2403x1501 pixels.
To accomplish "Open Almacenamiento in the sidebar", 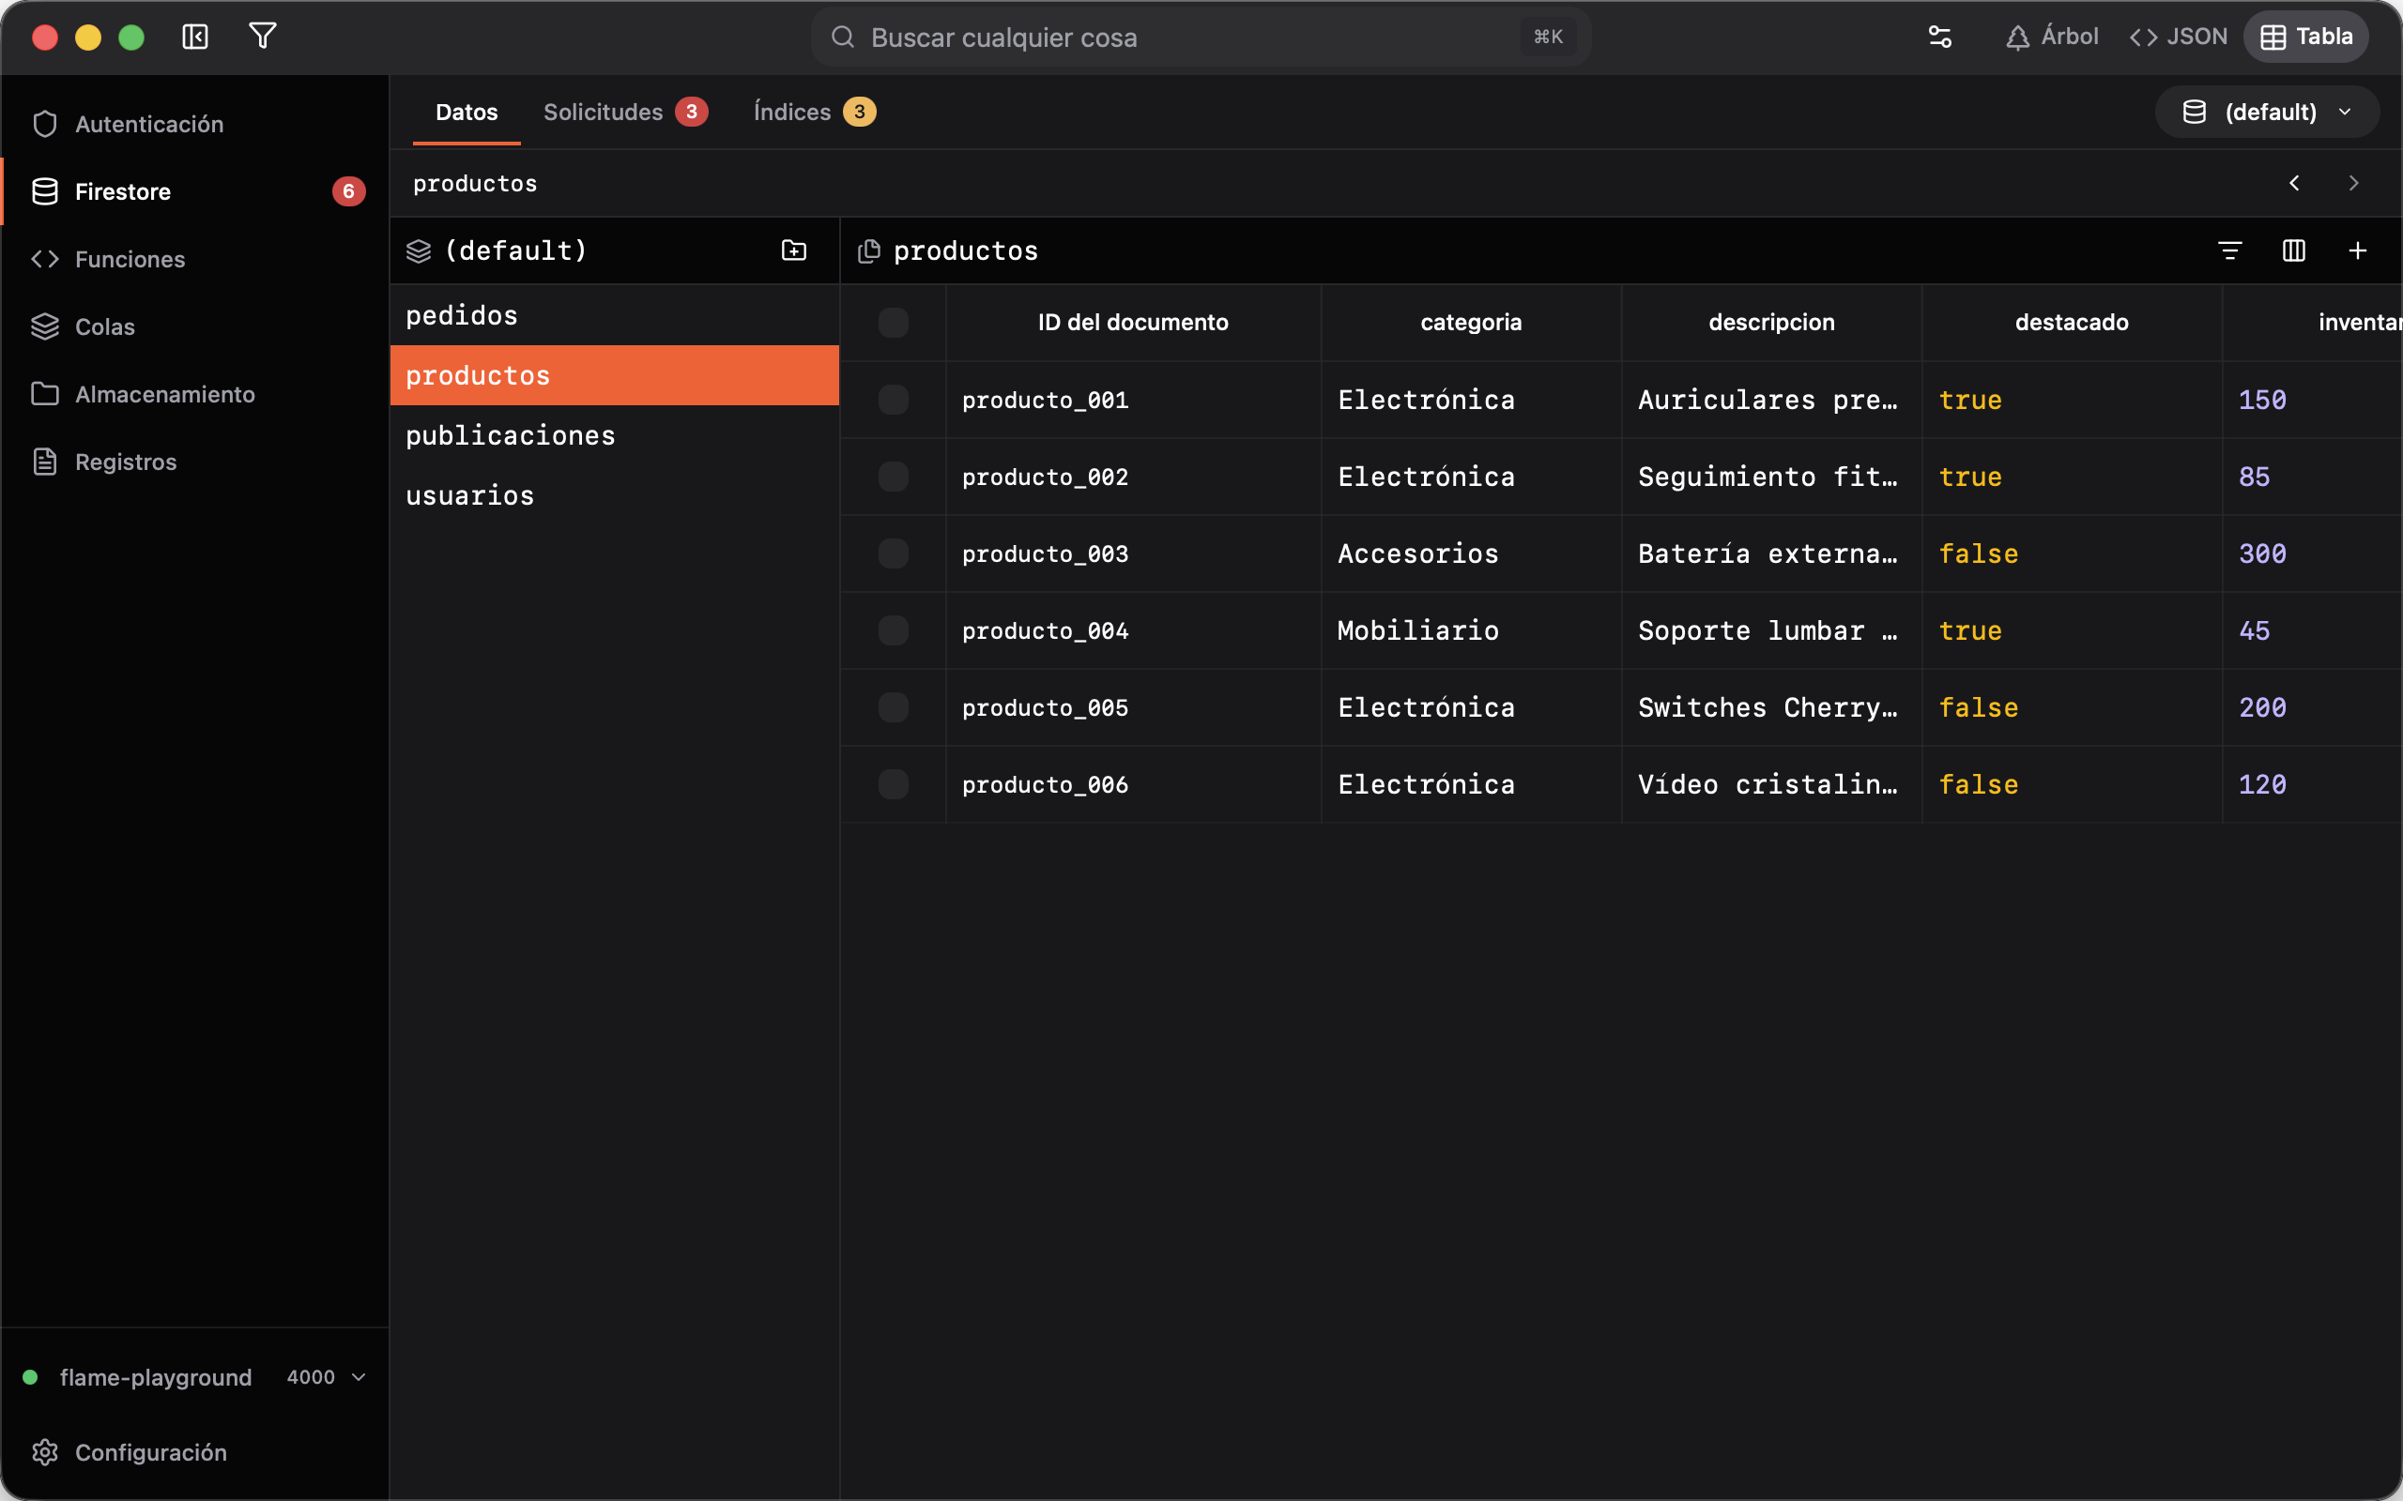I will point(194,394).
